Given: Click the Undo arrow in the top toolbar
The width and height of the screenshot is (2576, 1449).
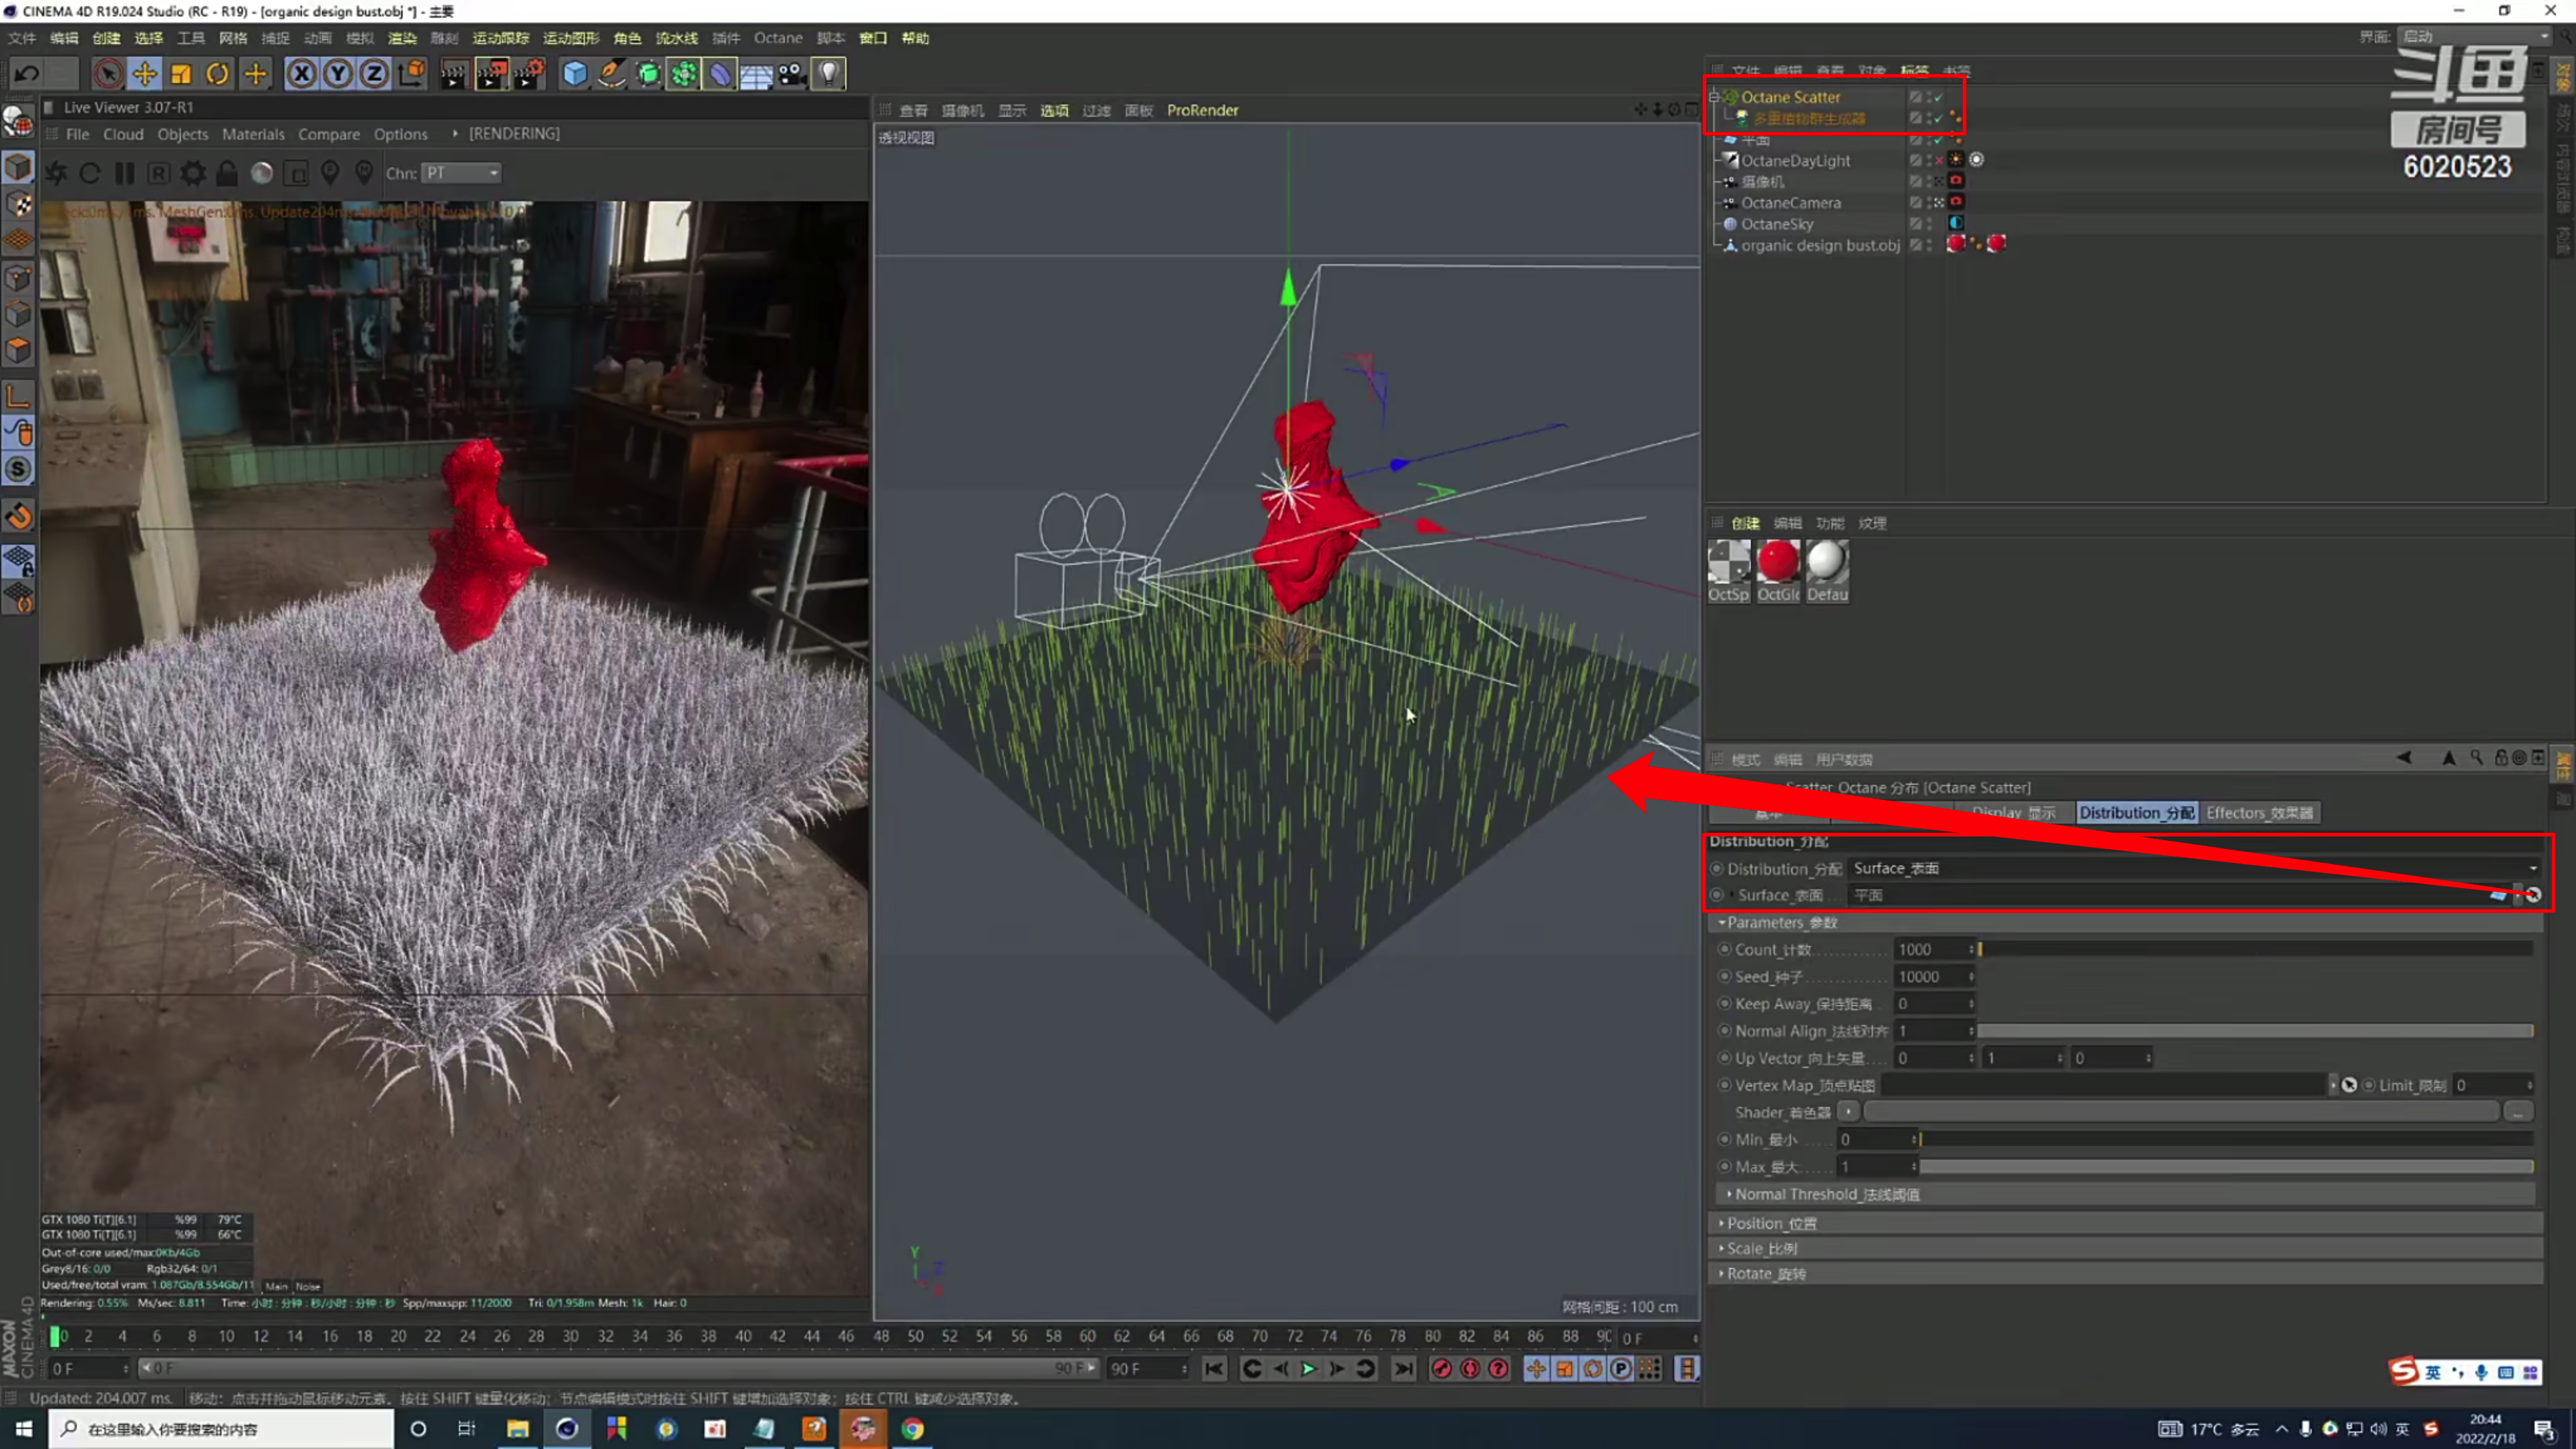Looking at the screenshot, I should (x=27, y=74).
